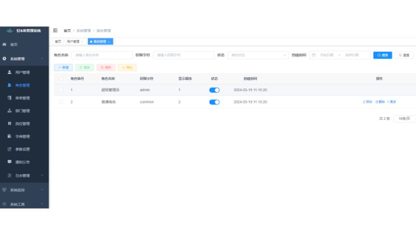Click the 字典管理 dictionary icon

pyautogui.click(x=9, y=136)
